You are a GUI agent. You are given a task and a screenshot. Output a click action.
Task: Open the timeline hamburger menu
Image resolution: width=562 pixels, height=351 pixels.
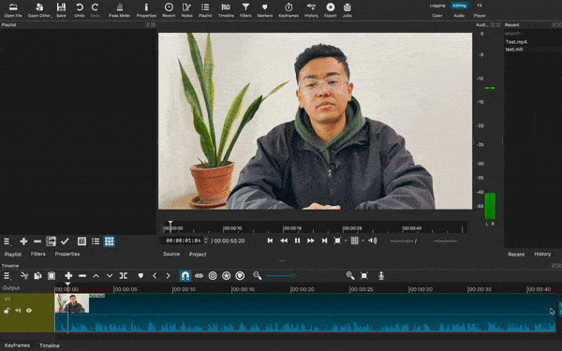click(7, 275)
